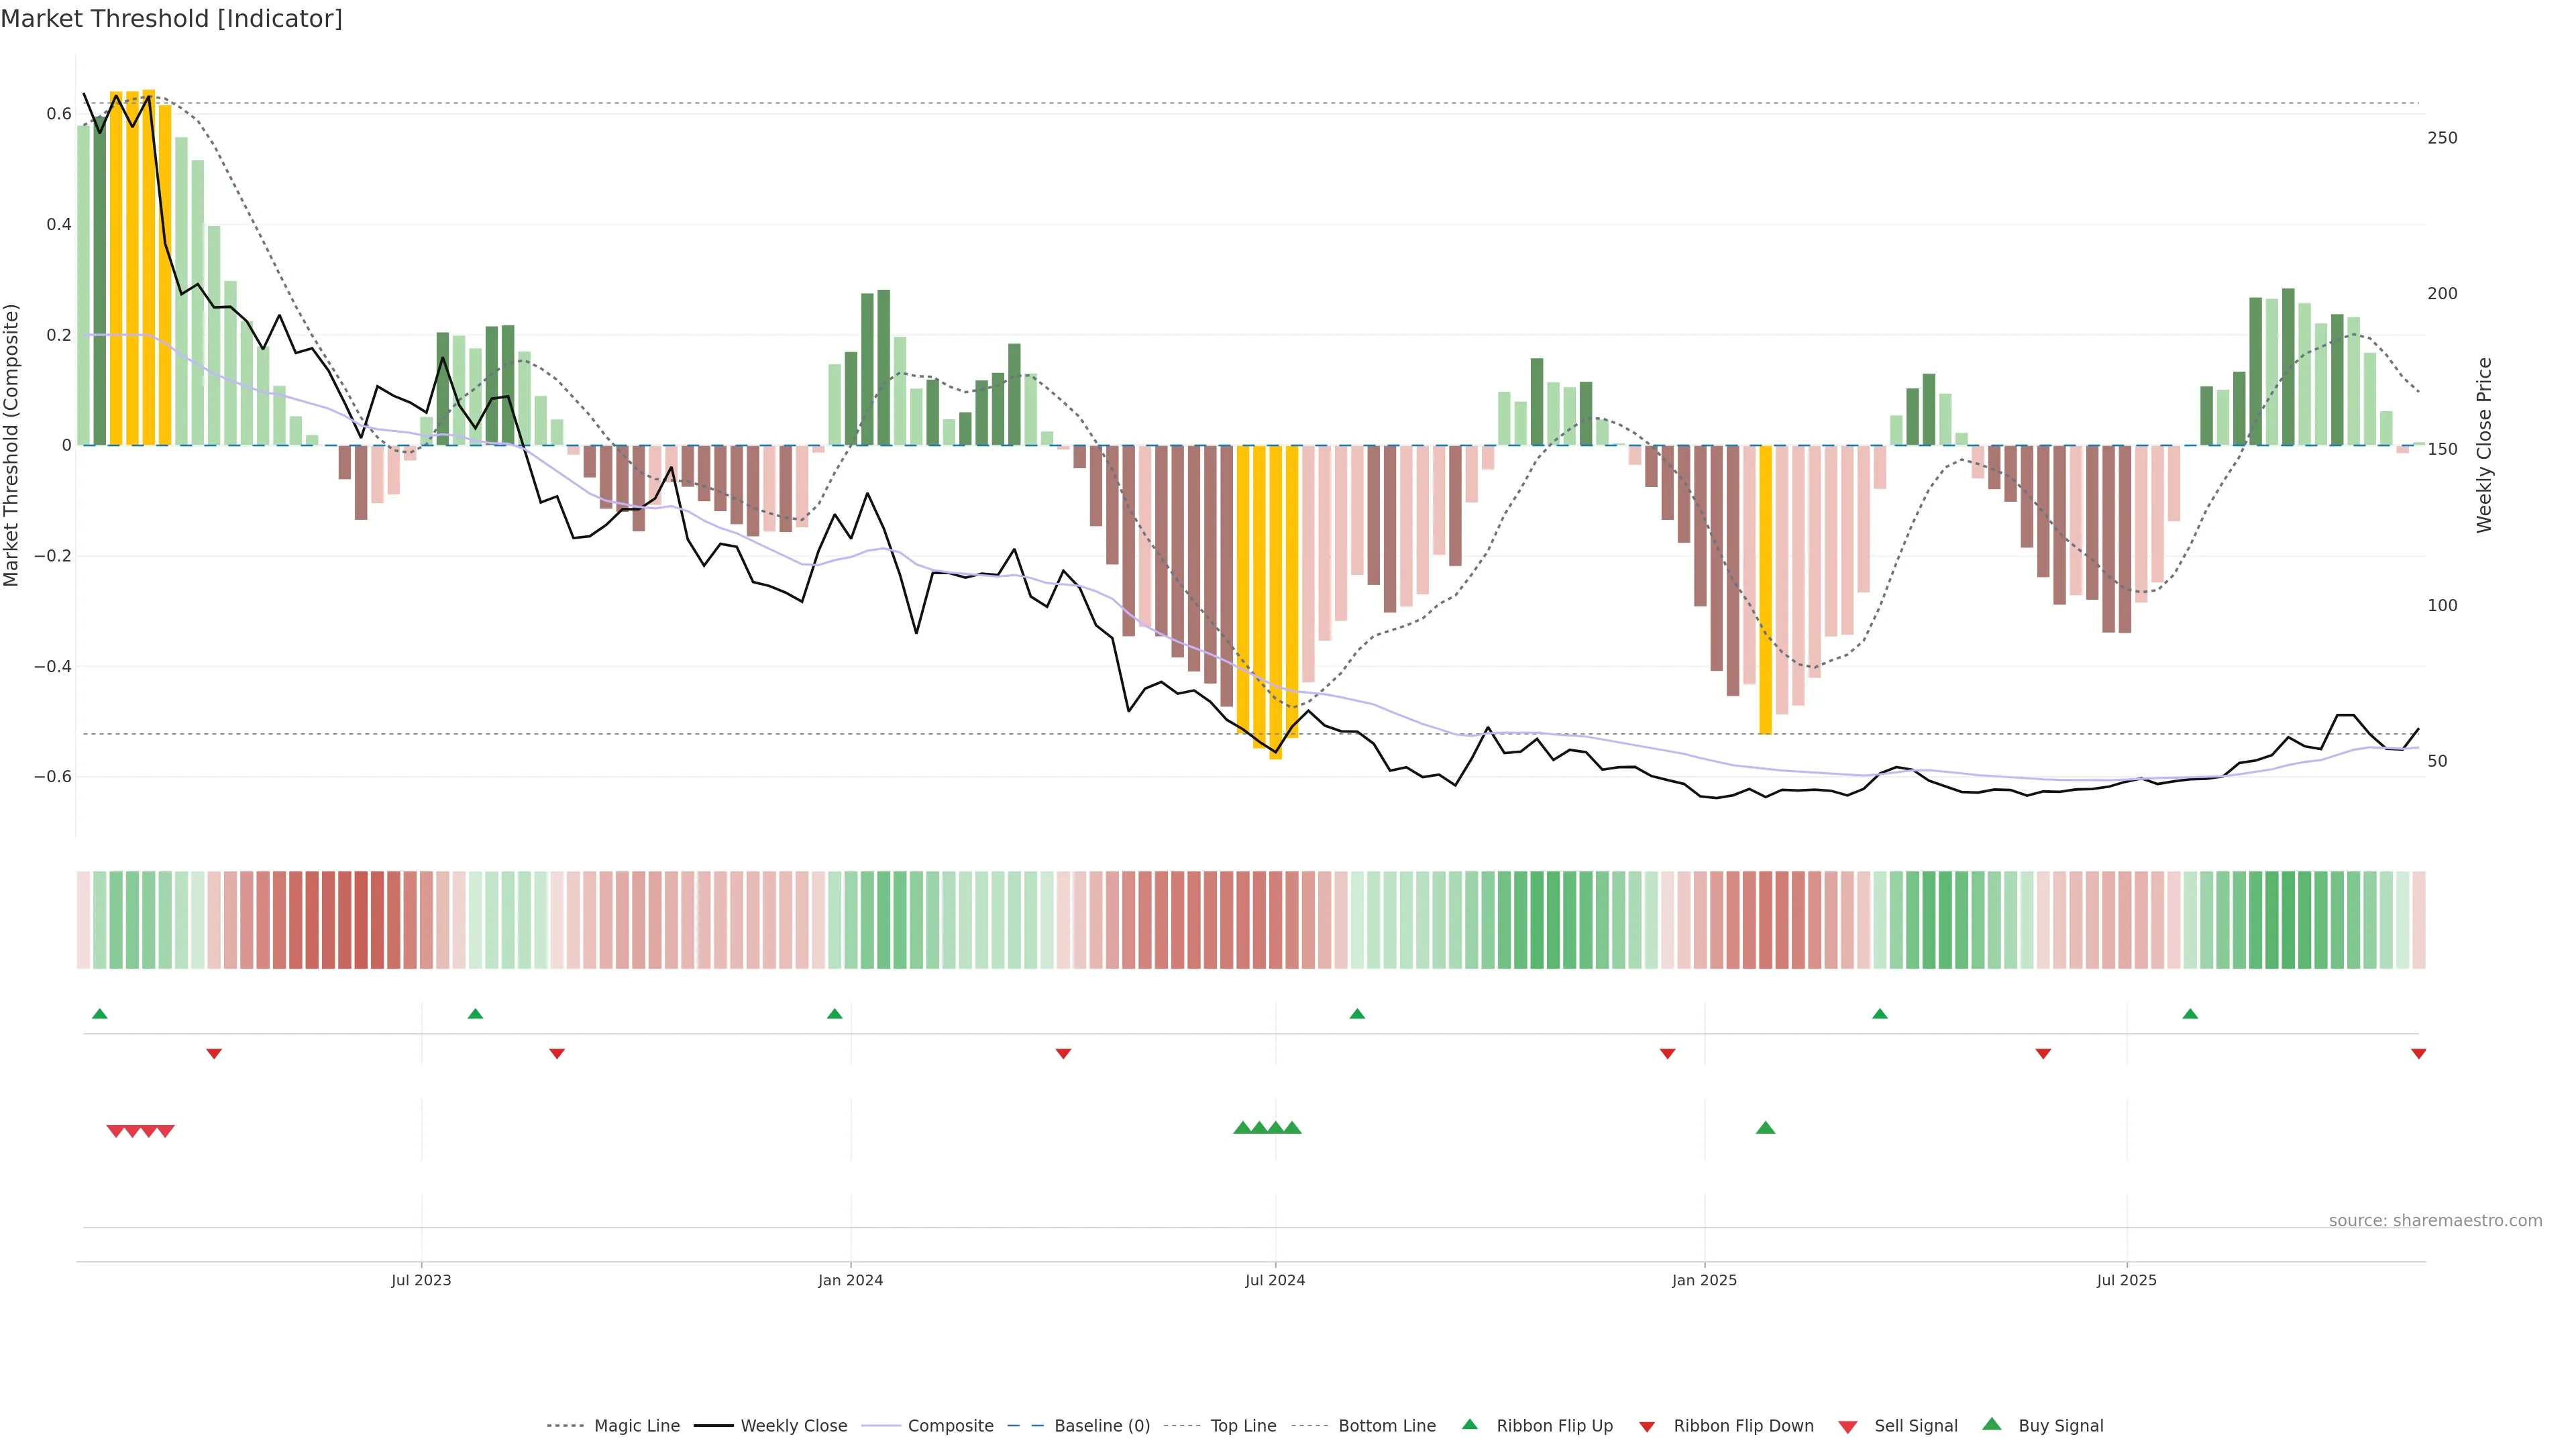Click lone buy signal marker after Jan 2025
This screenshot has width=2576, height=1449.
click(1765, 1128)
